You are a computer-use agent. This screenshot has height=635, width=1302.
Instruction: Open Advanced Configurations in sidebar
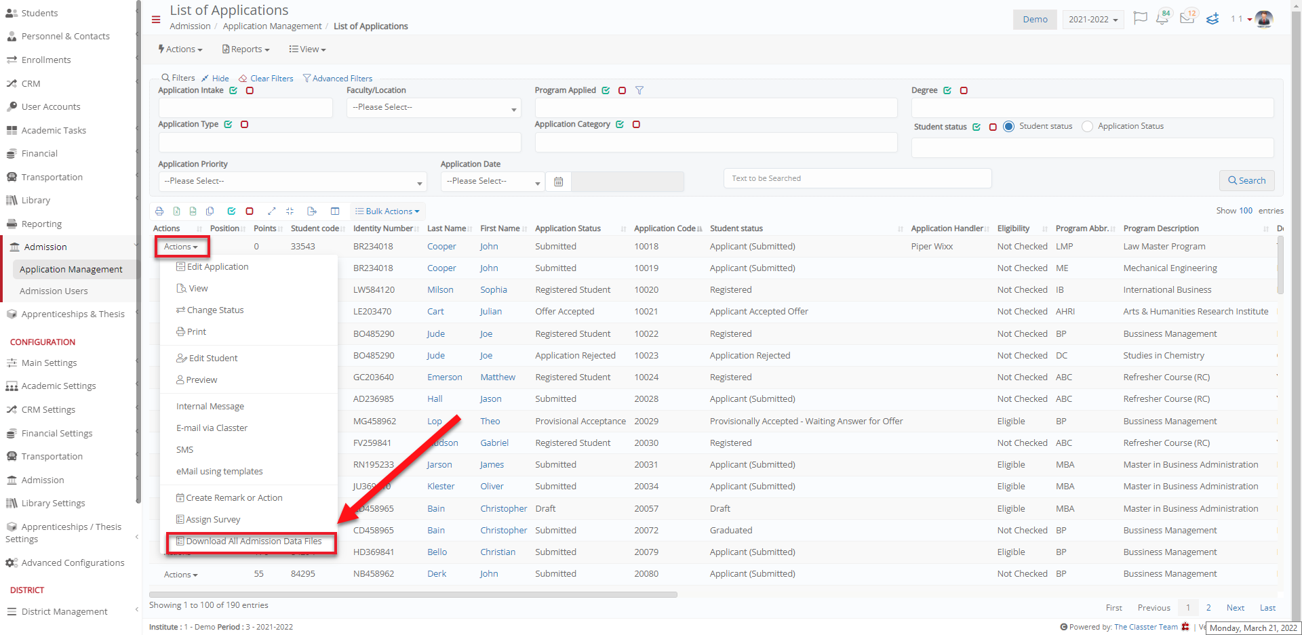(73, 562)
